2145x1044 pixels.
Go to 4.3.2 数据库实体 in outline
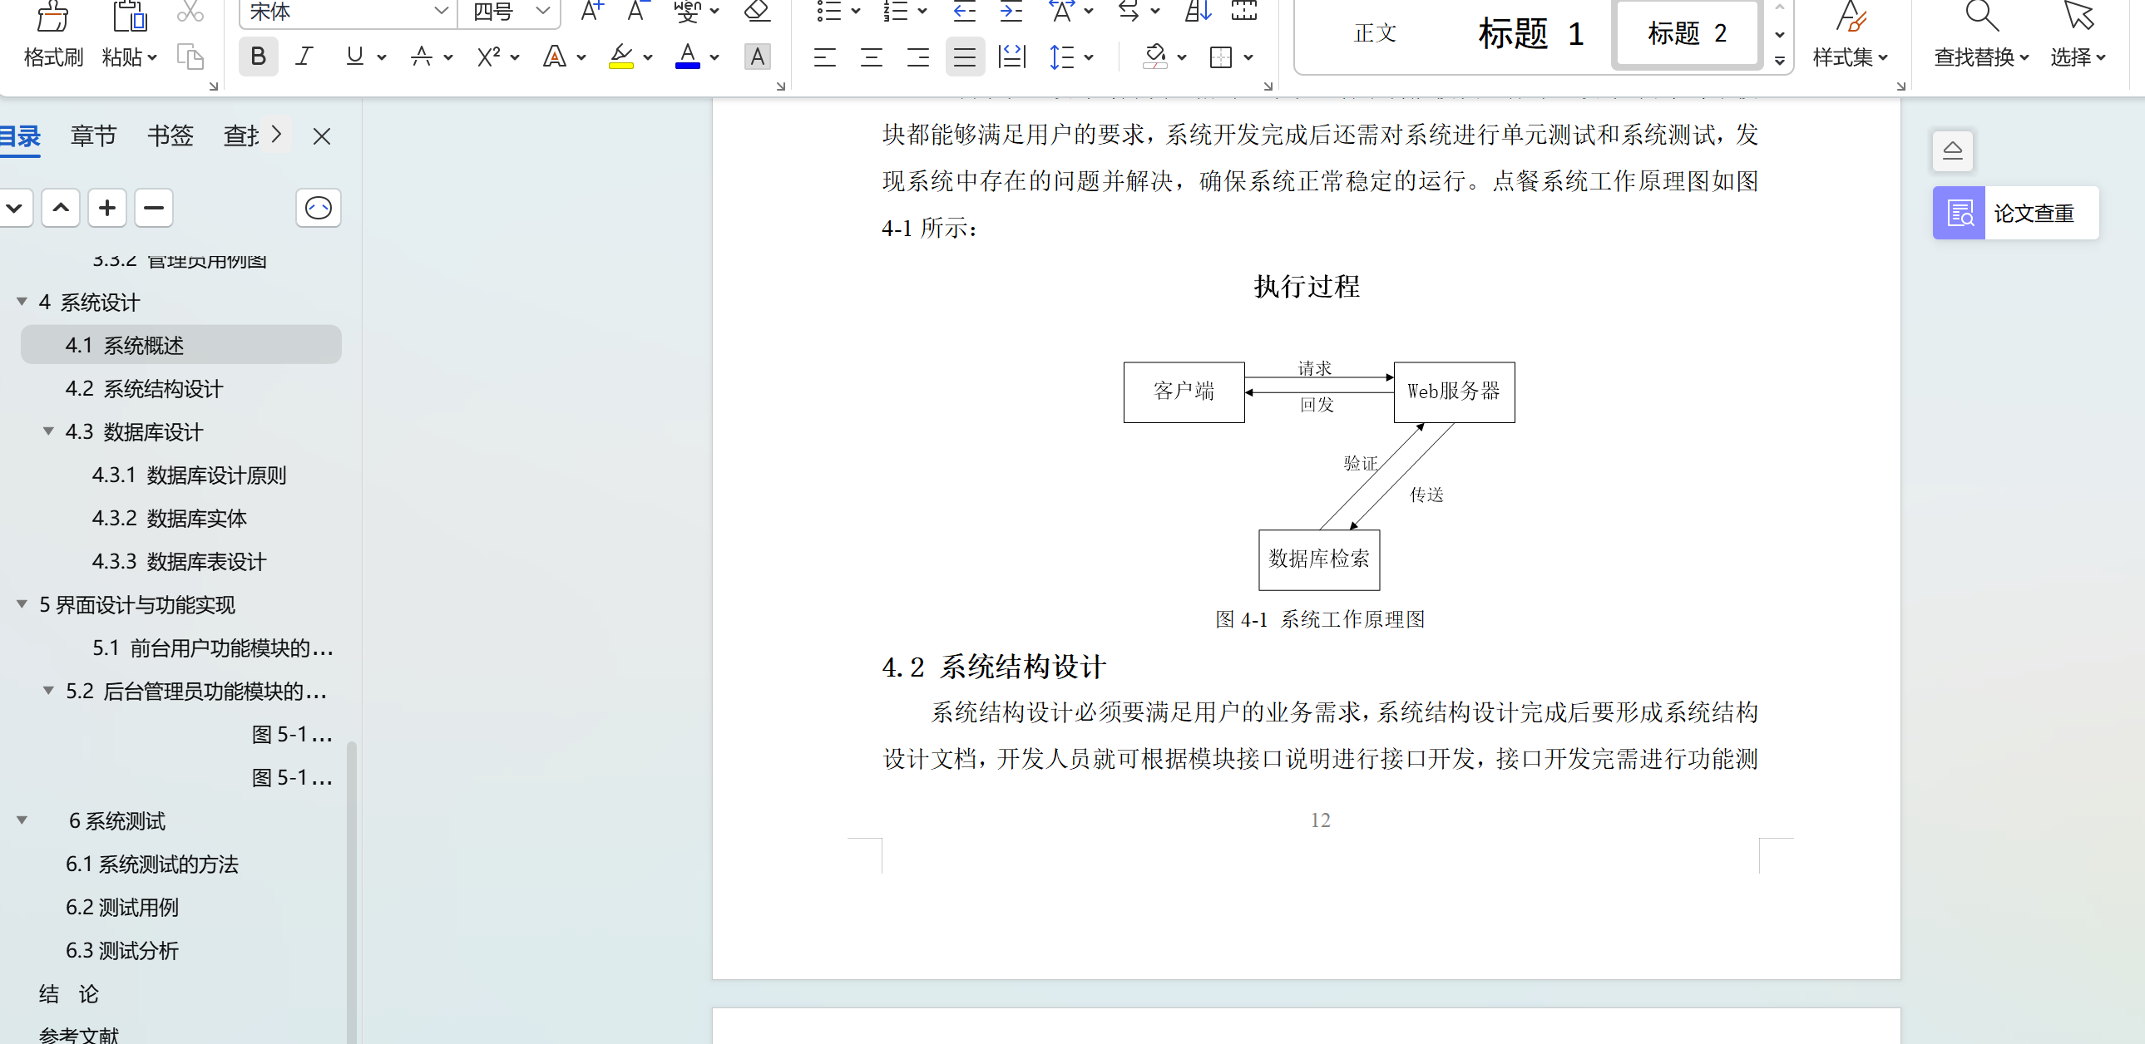tap(170, 518)
